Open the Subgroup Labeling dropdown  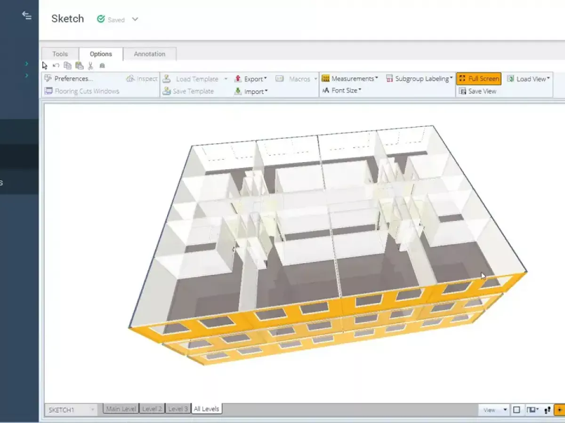click(419, 79)
